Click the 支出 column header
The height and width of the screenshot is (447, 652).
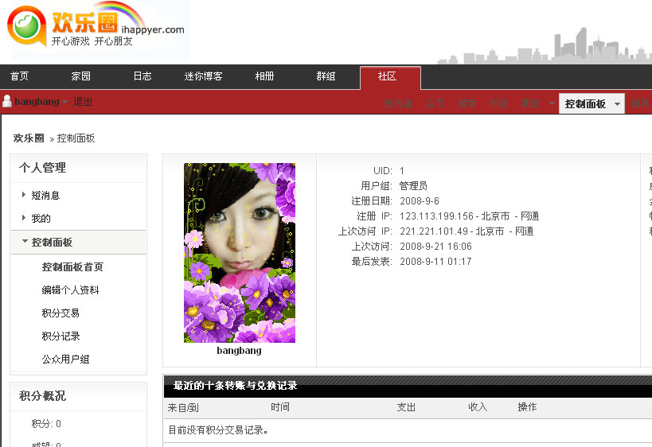pos(406,407)
